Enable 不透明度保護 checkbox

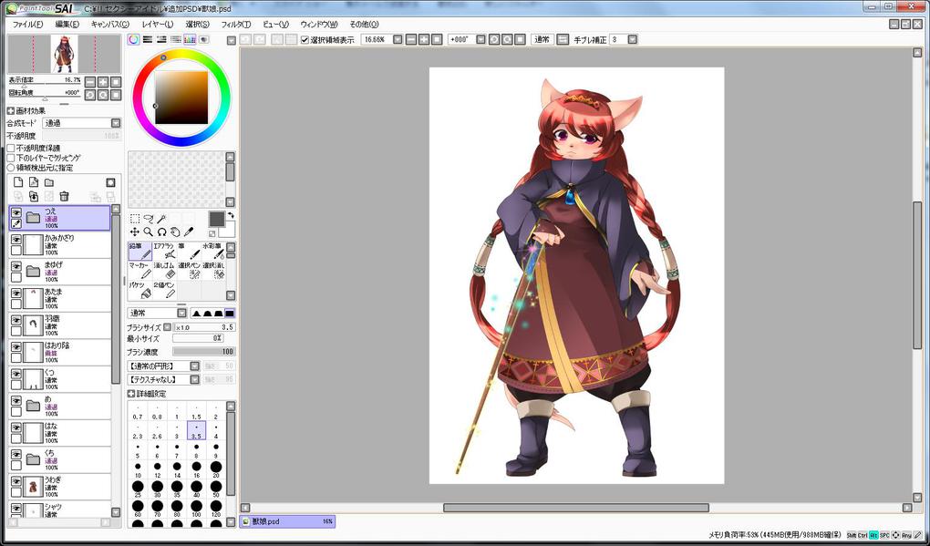[11, 149]
